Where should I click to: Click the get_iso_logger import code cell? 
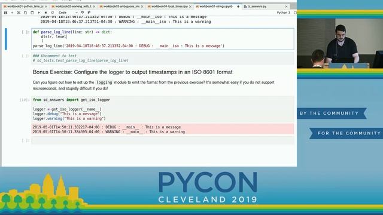(x=163, y=109)
